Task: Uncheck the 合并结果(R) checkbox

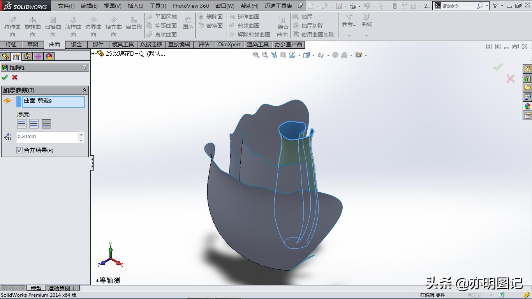Action: coord(19,150)
